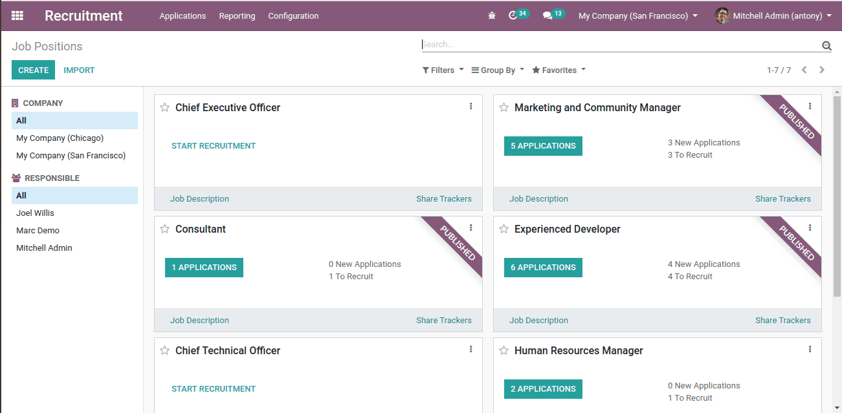Screen dimensions: 842x413
Task: Open Job Description of Experienced Developer
Action: click(538, 321)
